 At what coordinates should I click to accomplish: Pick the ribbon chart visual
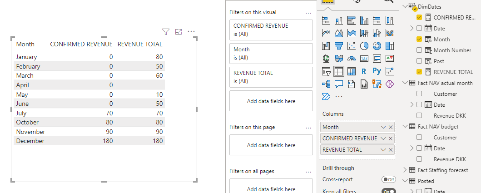390,33
